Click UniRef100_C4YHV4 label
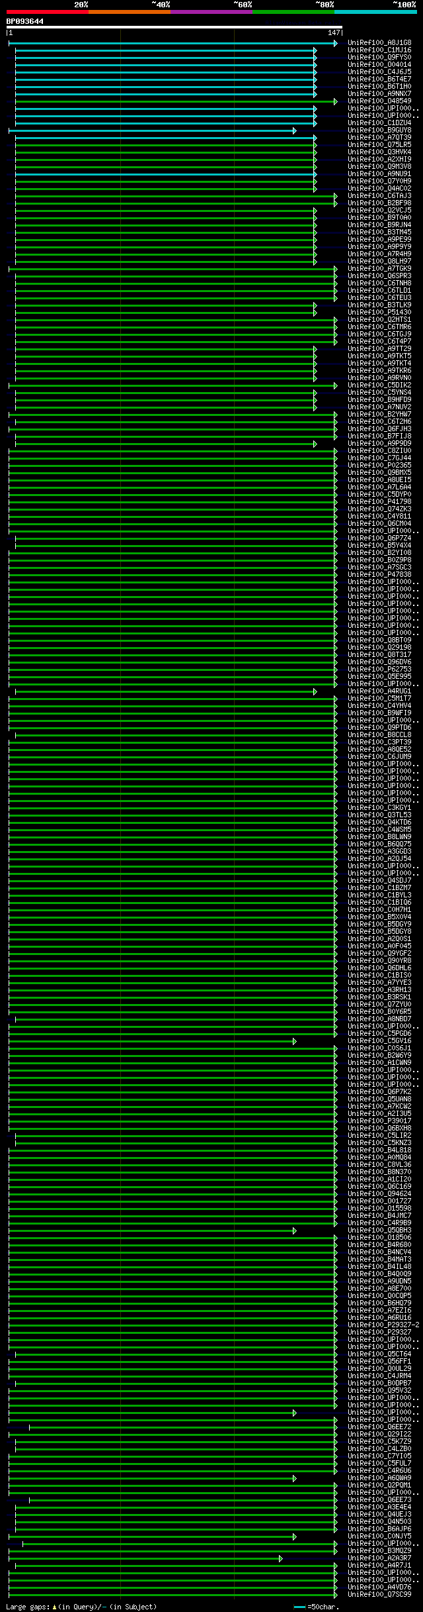 (x=379, y=706)
